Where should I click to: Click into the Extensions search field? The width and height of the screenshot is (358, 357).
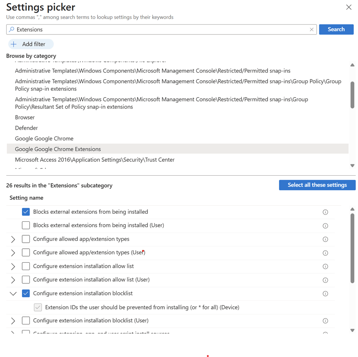(159, 29)
